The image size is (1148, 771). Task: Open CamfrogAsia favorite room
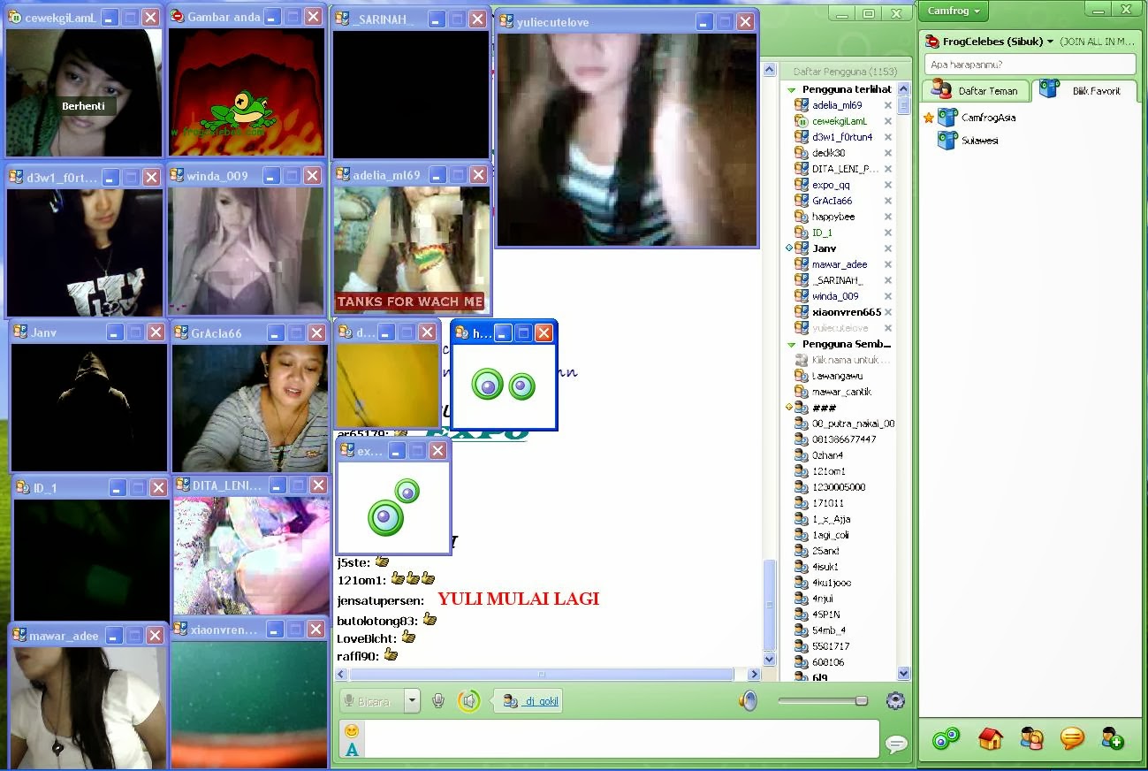988,118
